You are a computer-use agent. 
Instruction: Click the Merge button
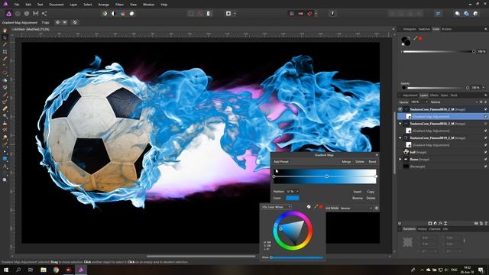coord(346,161)
